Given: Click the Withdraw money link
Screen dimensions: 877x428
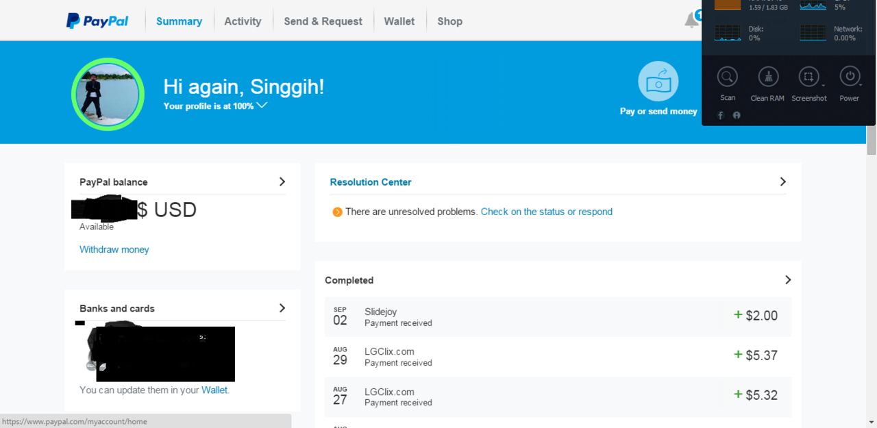Looking at the screenshot, I should 114,249.
